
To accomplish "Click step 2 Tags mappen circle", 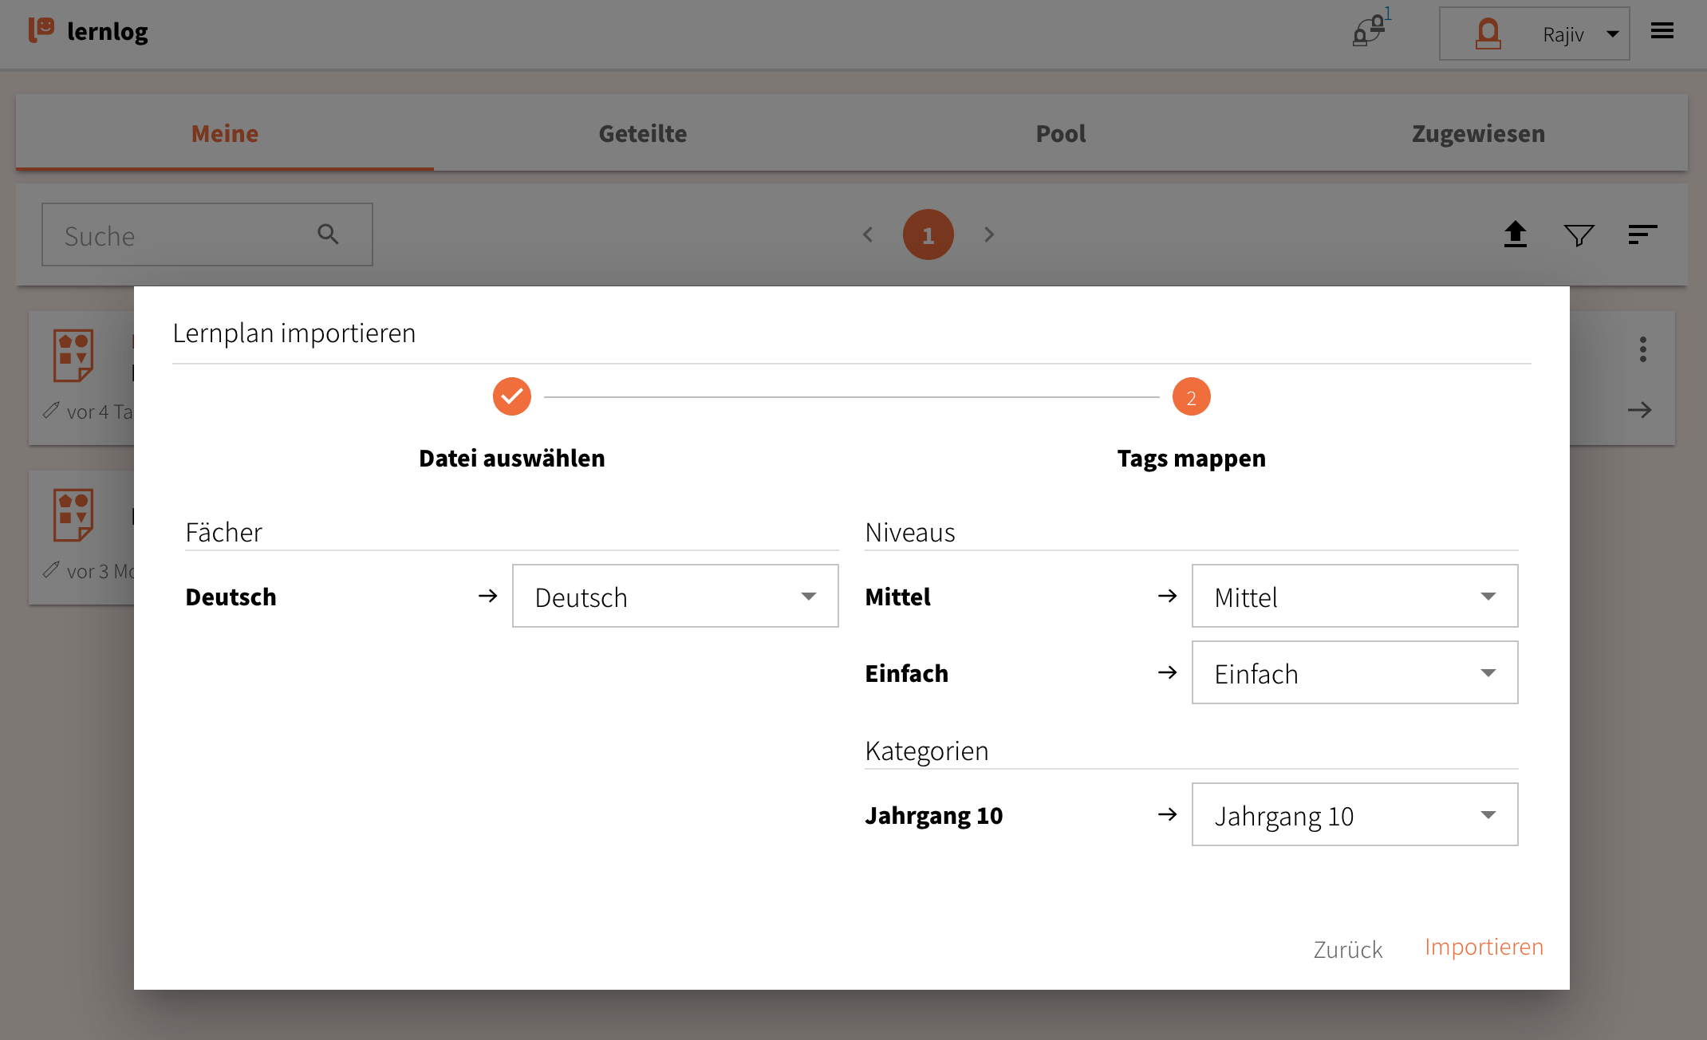I will coord(1191,396).
